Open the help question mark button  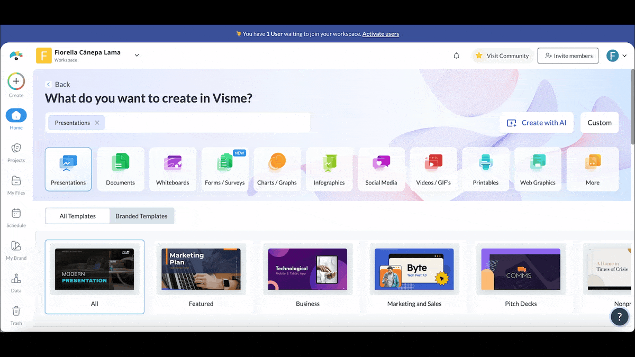pyautogui.click(x=620, y=317)
